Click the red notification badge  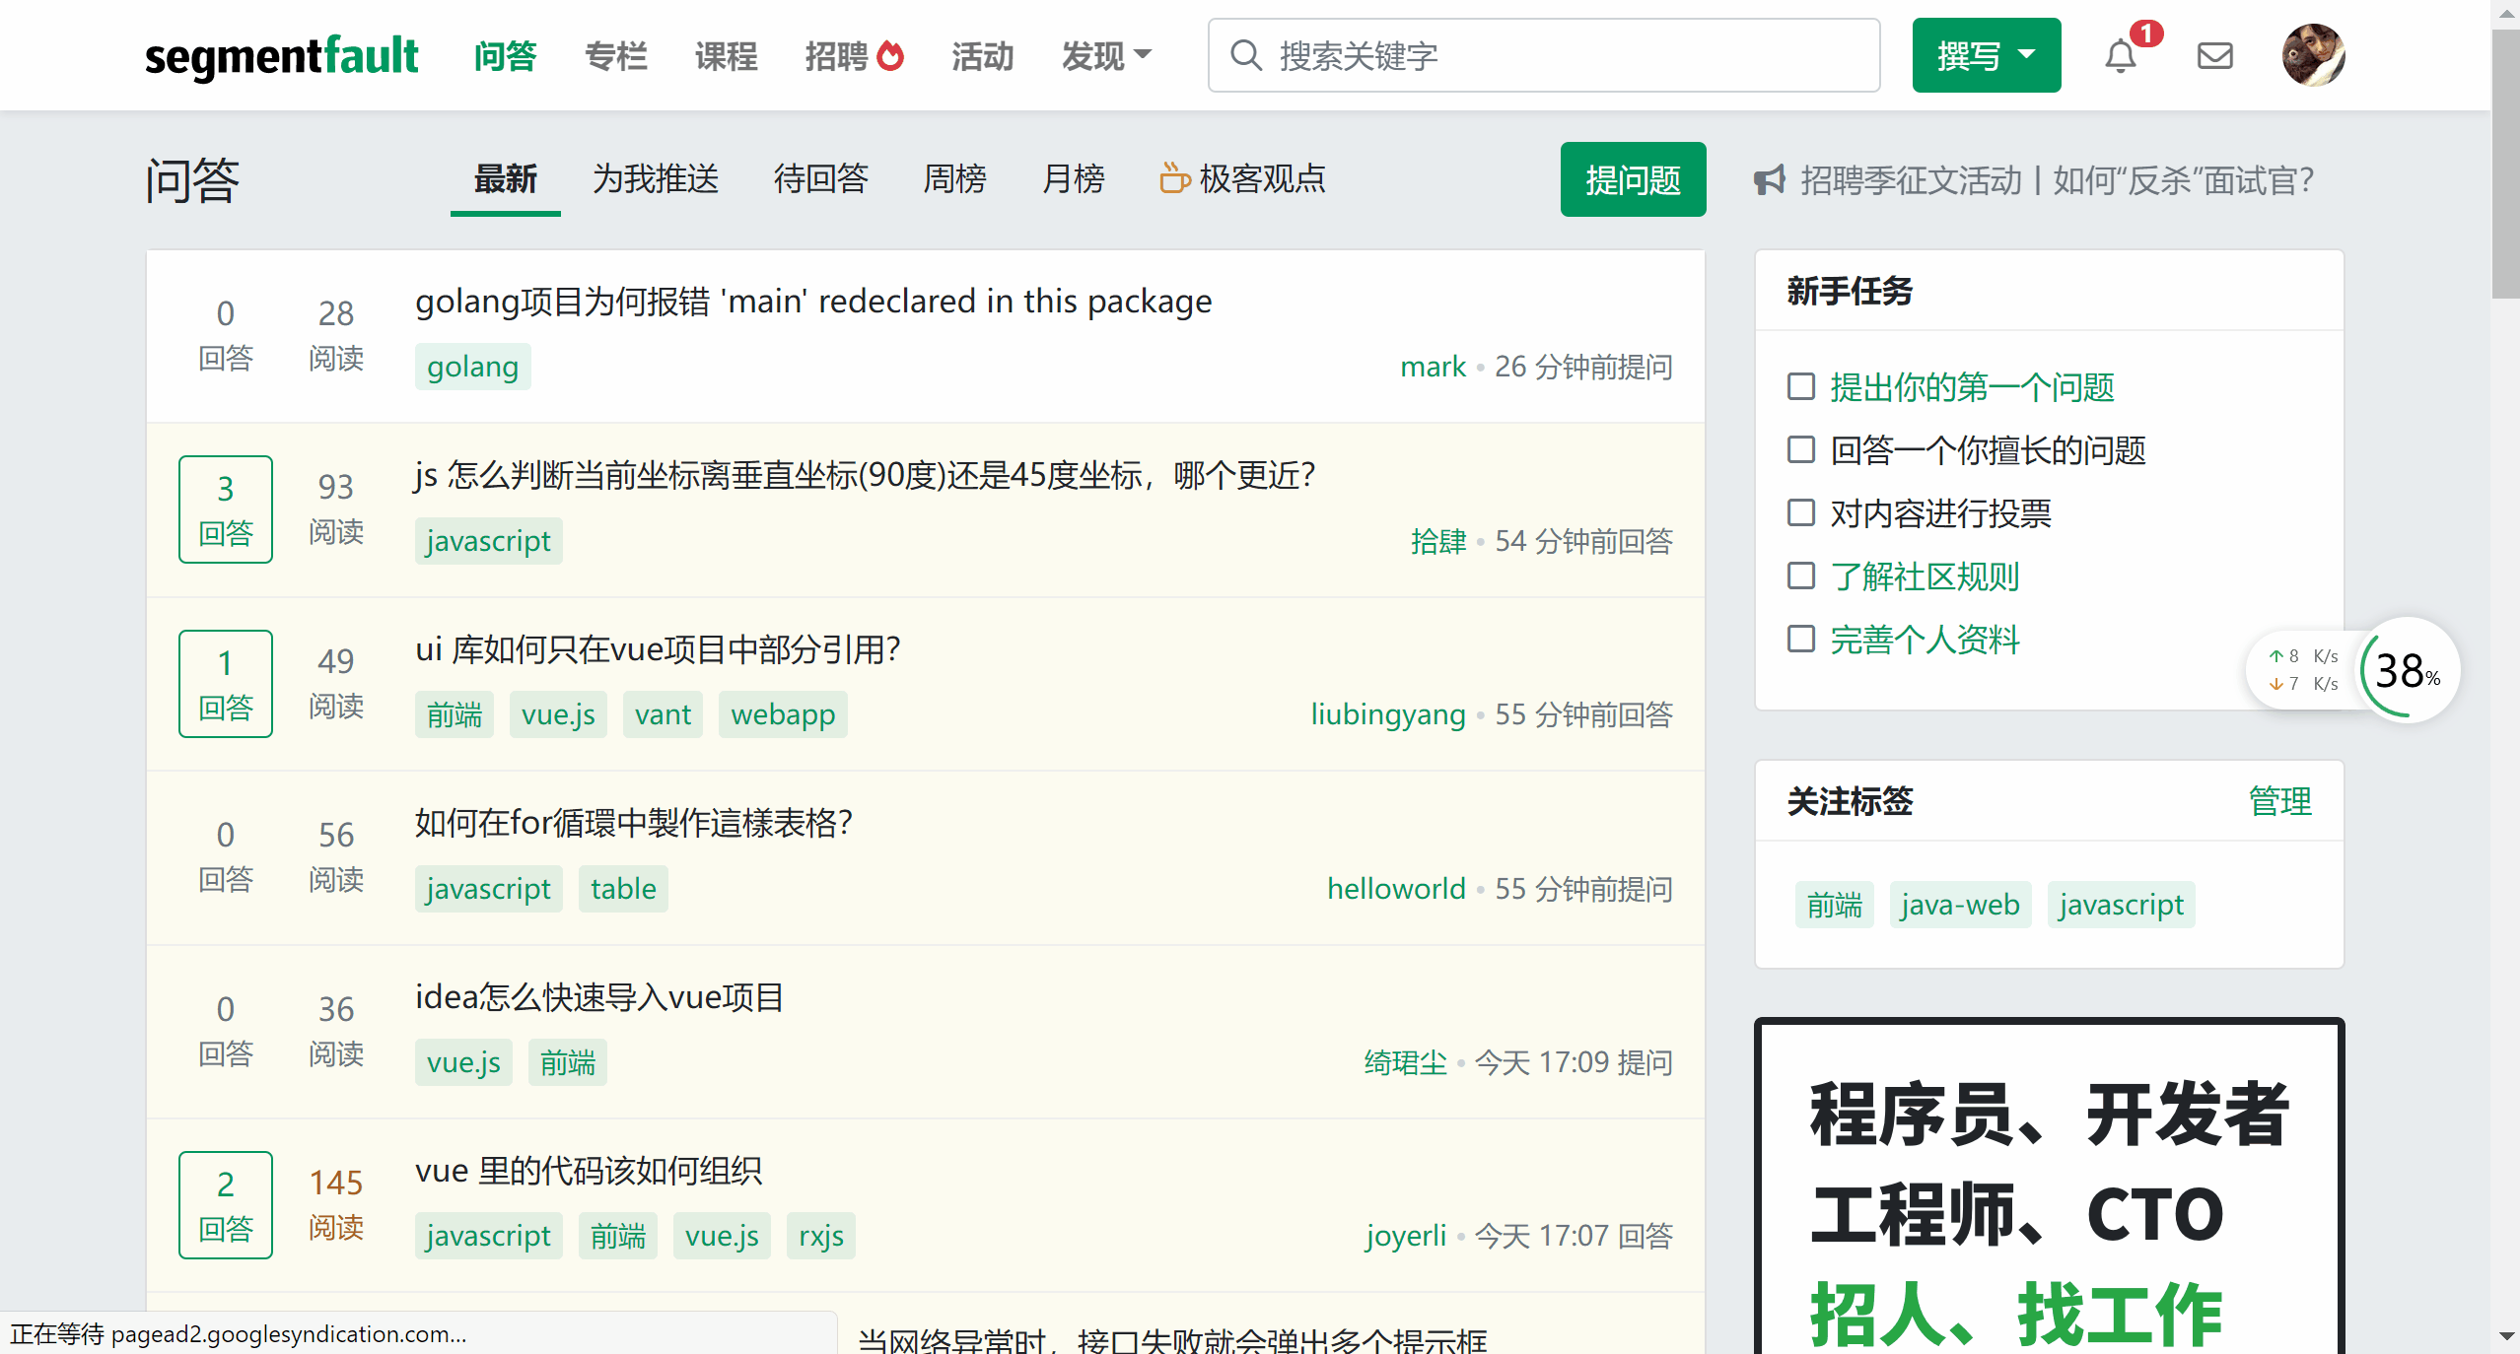(x=2146, y=34)
